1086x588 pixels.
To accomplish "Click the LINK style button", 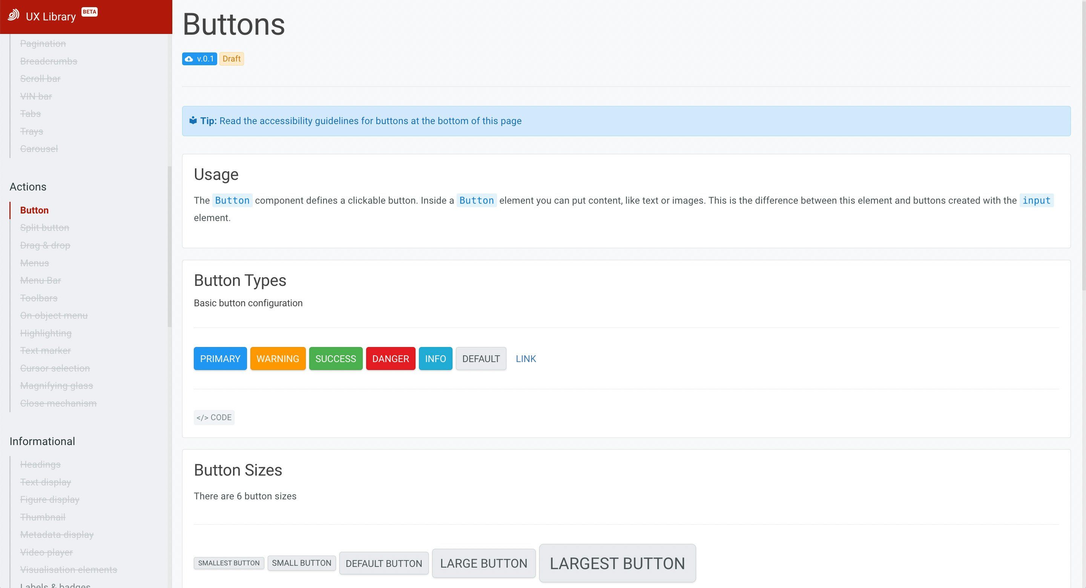I will 525,359.
